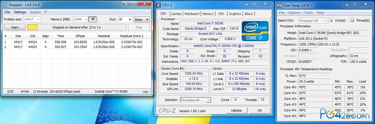Click the Multiplier x 12.0 value
Screen dimensions: 375x124
(194, 79)
